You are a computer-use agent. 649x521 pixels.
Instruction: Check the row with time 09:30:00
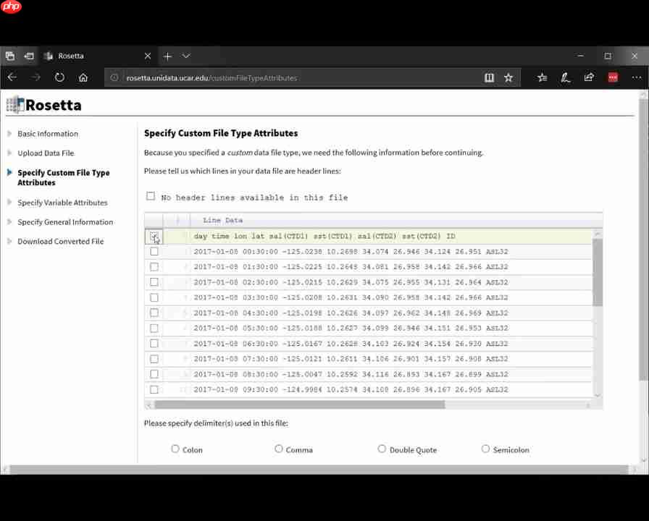point(154,389)
